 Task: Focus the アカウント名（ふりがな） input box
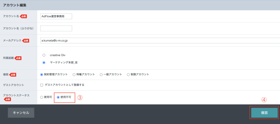tap(56, 28)
